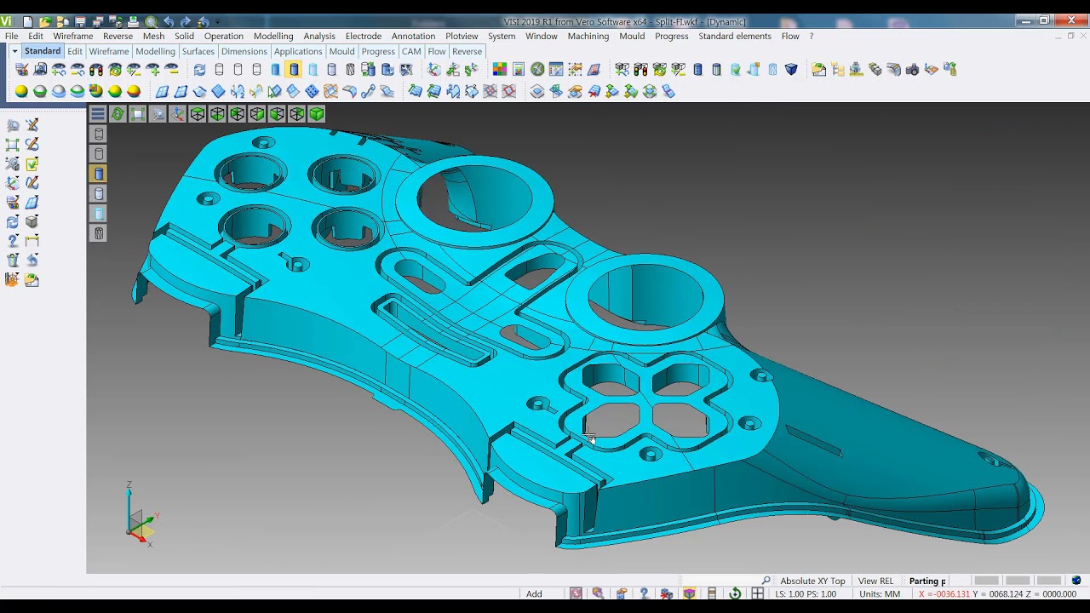Viewport: 1090px width, 613px height.
Task: Select the yellow sphere icon in the second toolbar row
Action: [21, 91]
